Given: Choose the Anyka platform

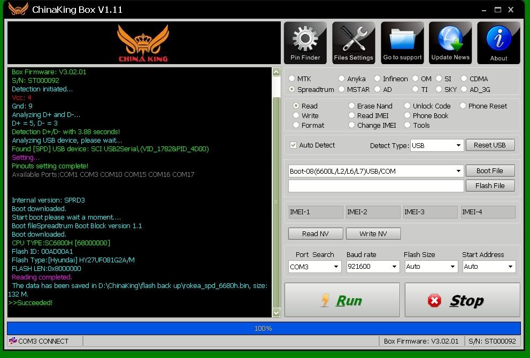Looking at the screenshot, I should (341, 79).
